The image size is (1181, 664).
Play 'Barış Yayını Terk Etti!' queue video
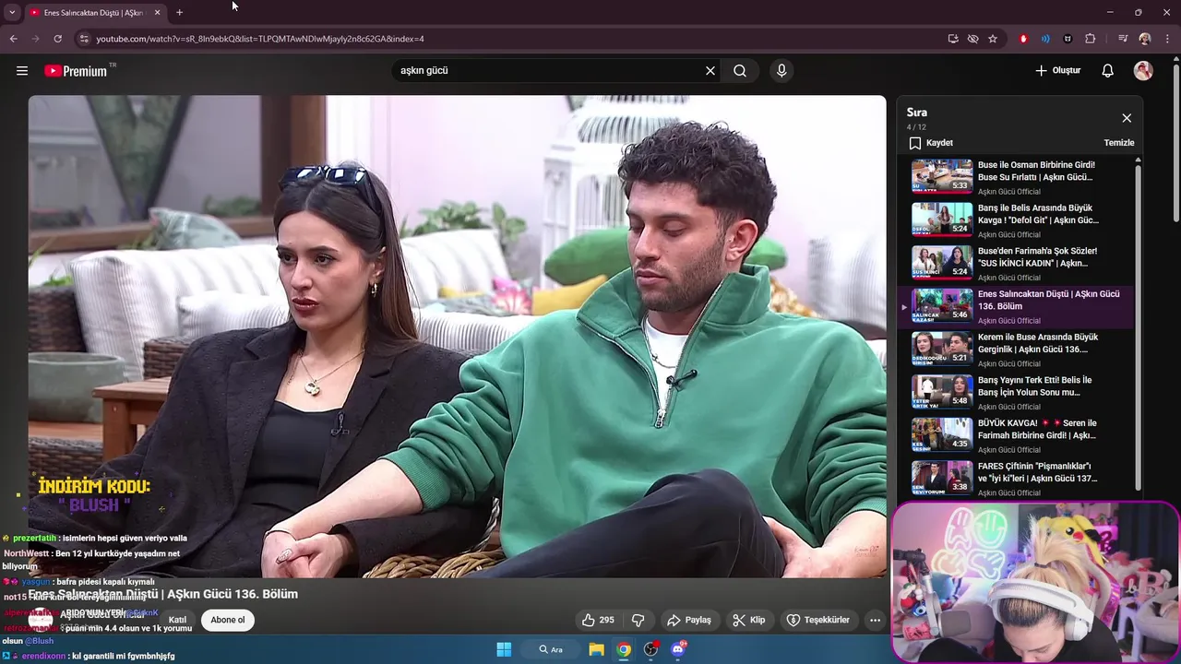[x=1015, y=392]
